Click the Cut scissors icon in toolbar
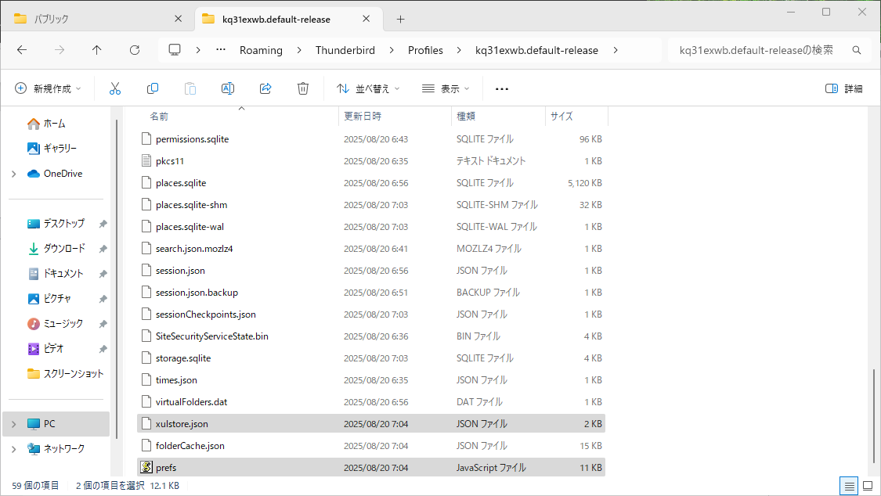This screenshot has width=881, height=496. point(115,88)
